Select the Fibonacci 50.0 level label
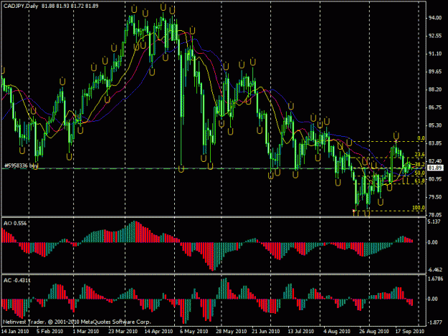The height and width of the screenshot is (336, 448). click(x=420, y=173)
